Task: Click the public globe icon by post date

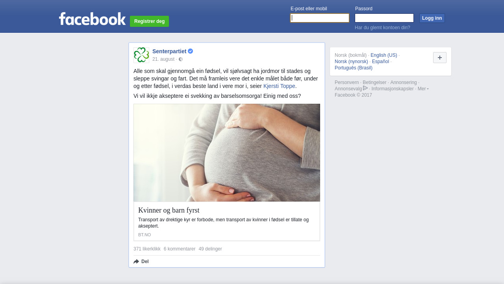Action: [x=181, y=59]
